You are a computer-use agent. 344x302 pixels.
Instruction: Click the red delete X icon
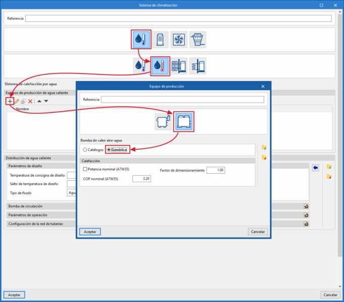pyautogui.click(x=30, y=101)
